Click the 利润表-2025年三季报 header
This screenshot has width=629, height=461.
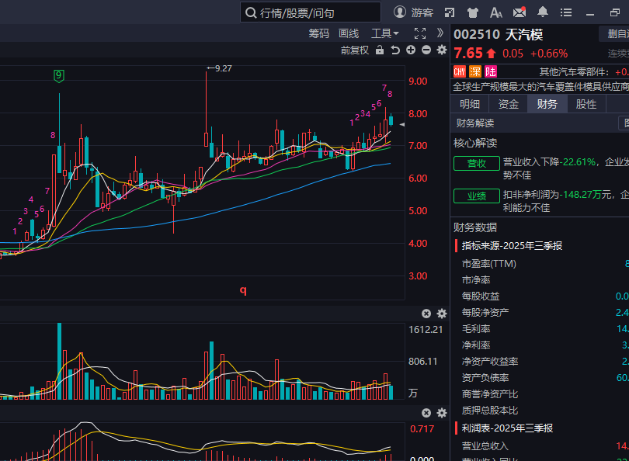[x=507, y=428]
